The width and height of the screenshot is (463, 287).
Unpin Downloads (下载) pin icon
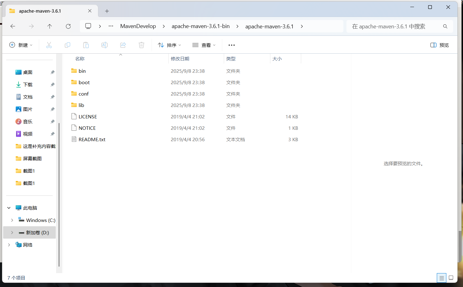[x=52, y=84]
